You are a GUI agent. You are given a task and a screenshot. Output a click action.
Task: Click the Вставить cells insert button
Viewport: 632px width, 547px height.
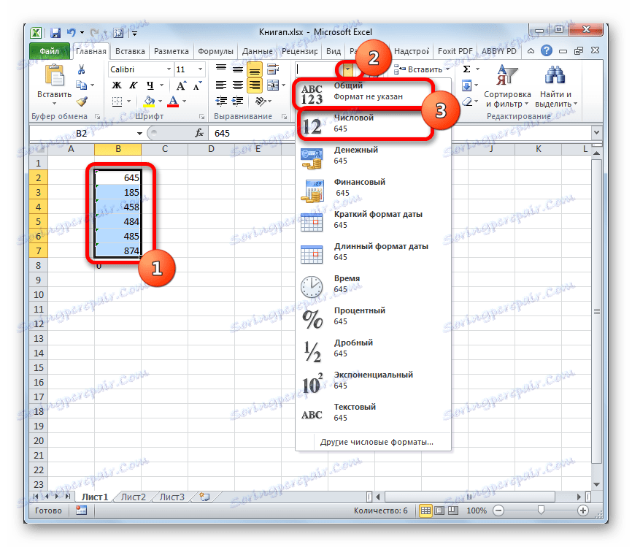tap(421, 70)
